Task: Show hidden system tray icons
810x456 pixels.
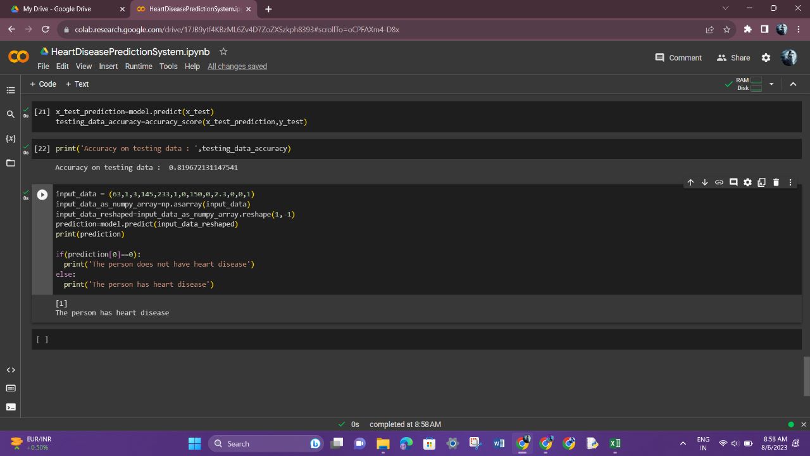Action: pyautogui.click(x=683, y=443)
